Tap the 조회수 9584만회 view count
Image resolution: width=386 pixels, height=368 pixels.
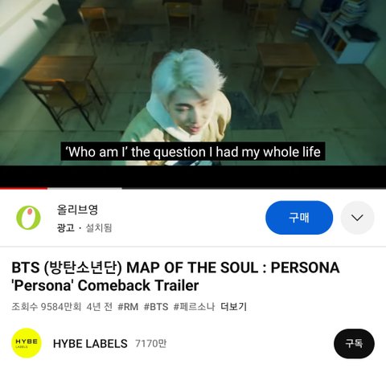click(47, 307)
